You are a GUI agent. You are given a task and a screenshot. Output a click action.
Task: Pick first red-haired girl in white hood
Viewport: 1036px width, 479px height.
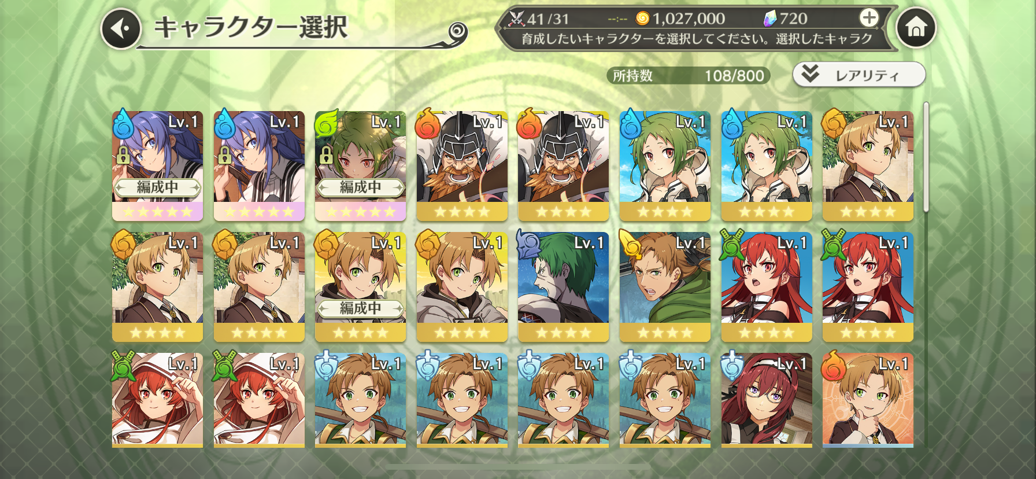coord(157,400)
